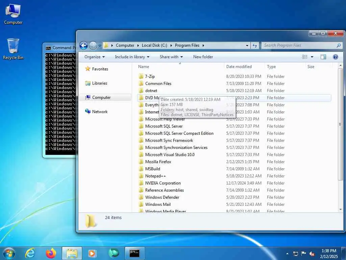346x260 pixels.
Task: Click the Change your view icon
Action: (x=305, y=57)
